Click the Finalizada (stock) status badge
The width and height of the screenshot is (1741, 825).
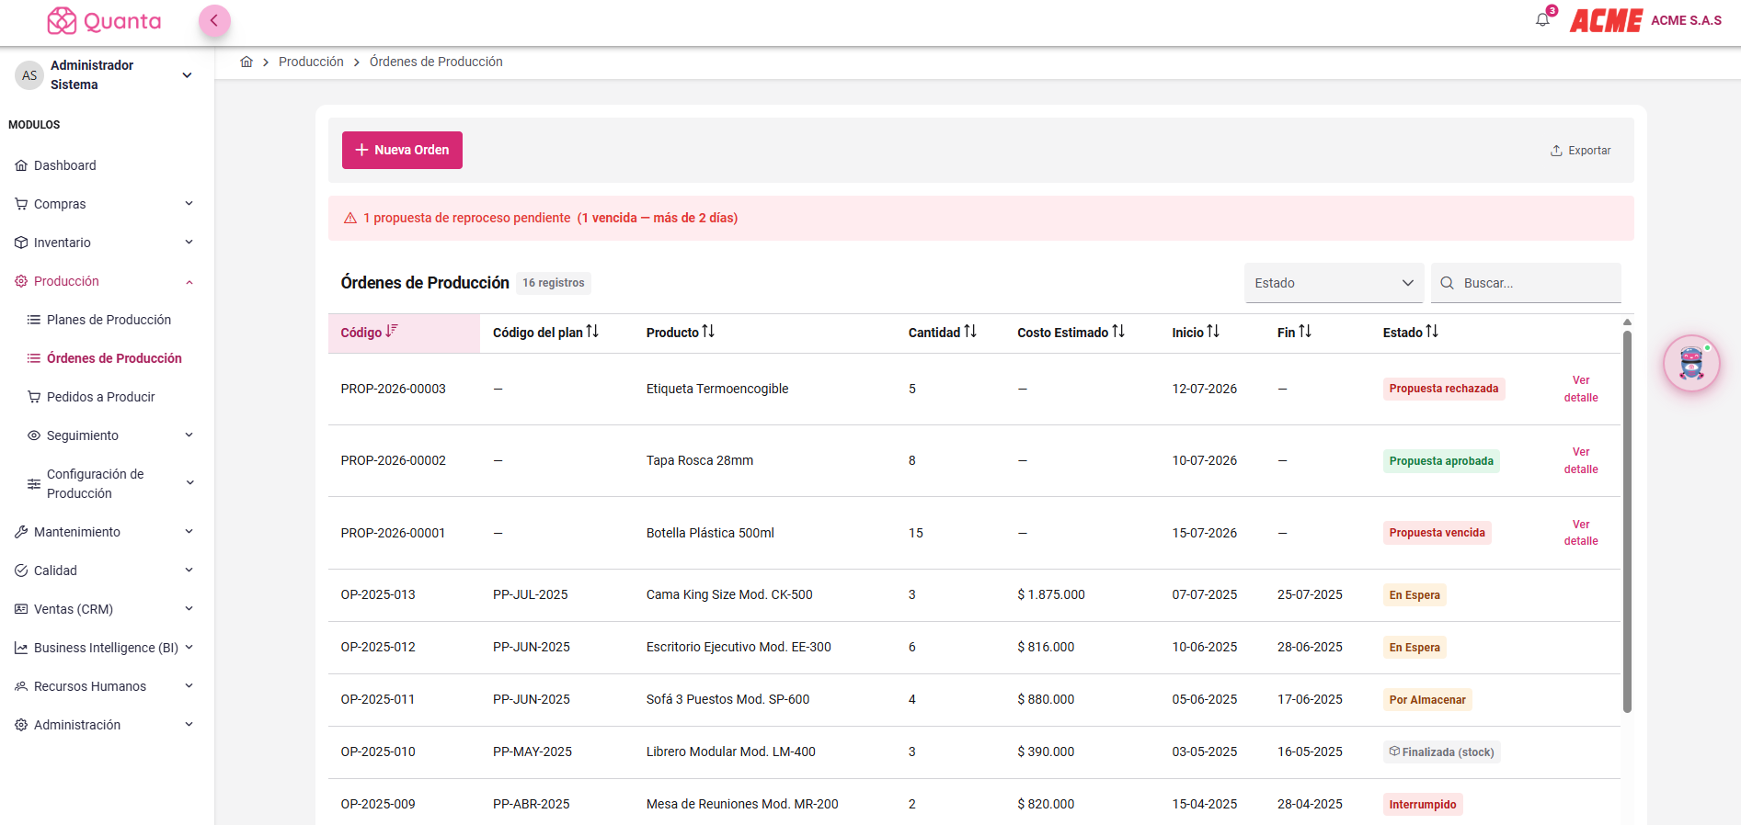(x=1441, y=752)
